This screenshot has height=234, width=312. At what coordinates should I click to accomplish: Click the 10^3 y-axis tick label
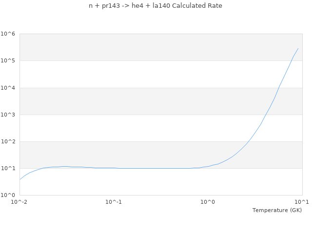8,115
